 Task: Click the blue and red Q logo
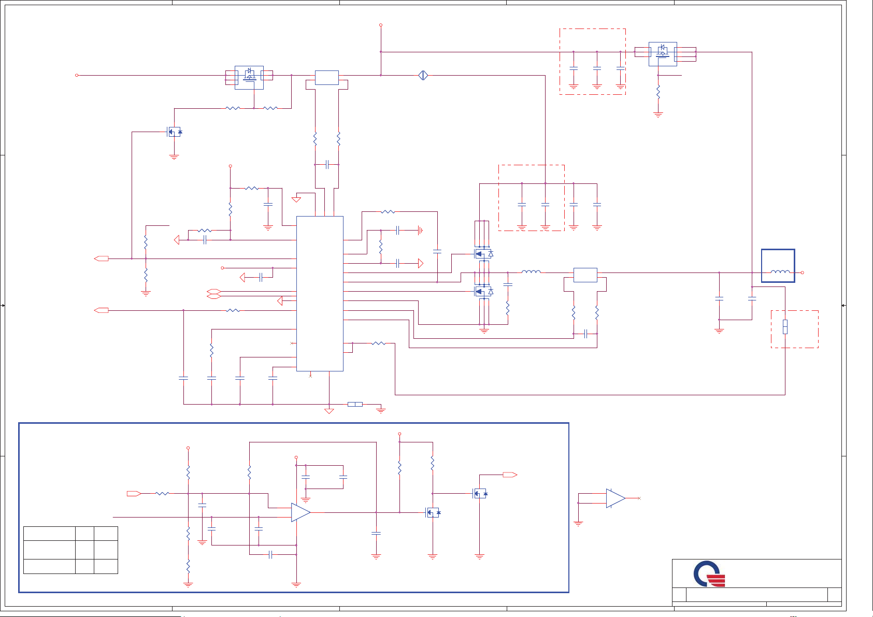pyautogui.click(x=709, y=573)
